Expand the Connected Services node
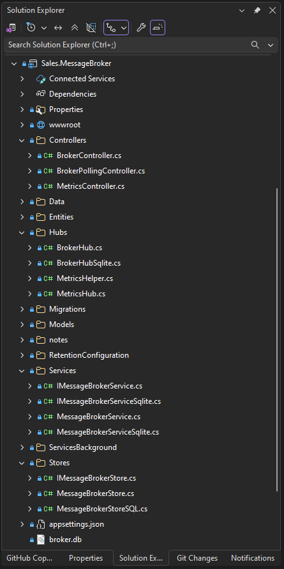The width and height of the screenshot is (284, 569). point(22,79)
